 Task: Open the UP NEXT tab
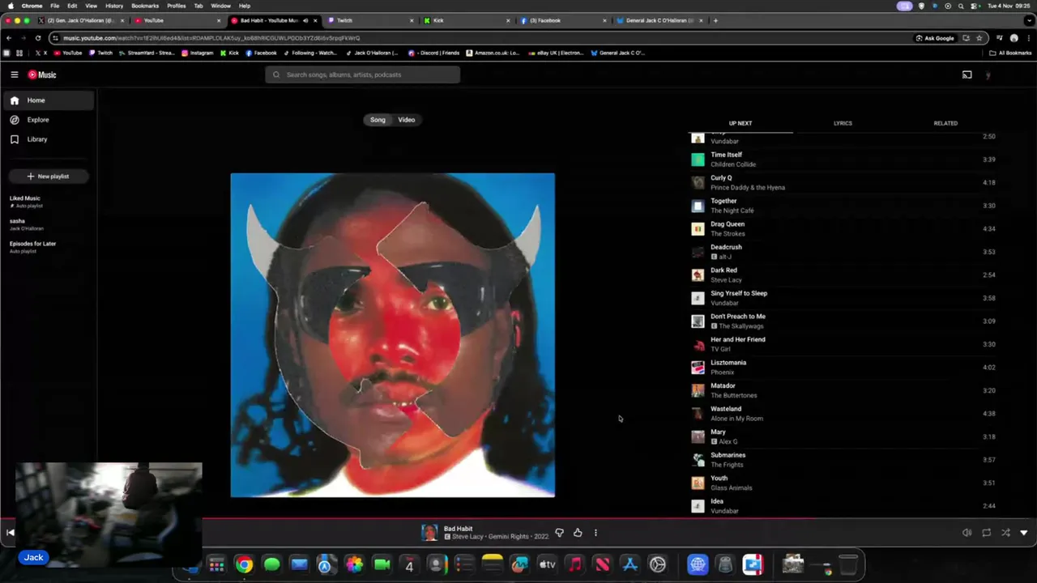pyautogui.click(x=740, y=123)
